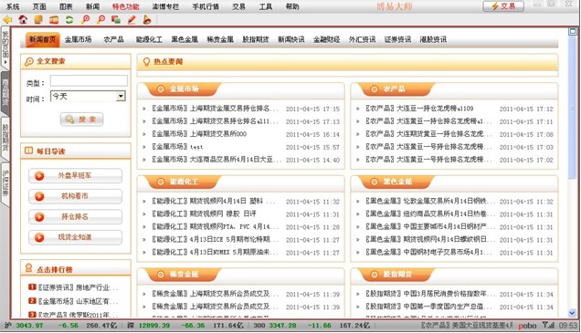Click the circle icon in 黑色金属 section header
Screen dimensions: 581x333
pyautogui.click(x=375, y=182)
